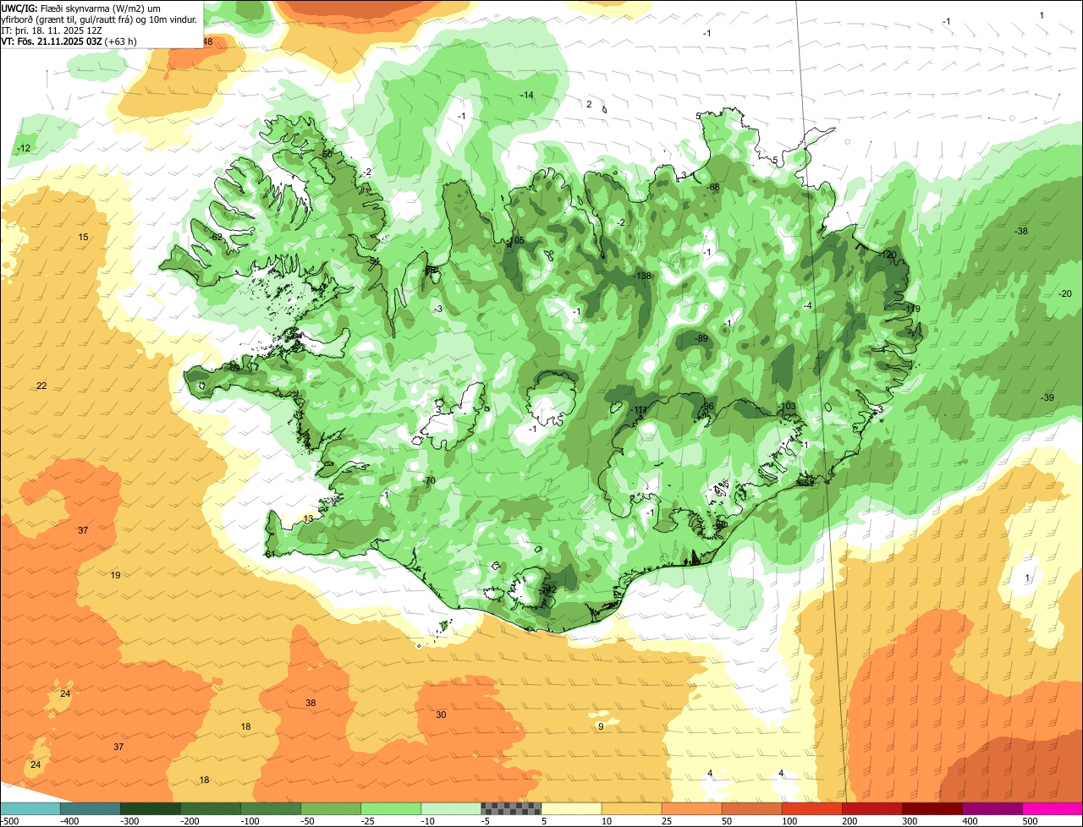This screenshot has width=1083, height=827.
Task: Click the palest green swatch between -10 and -5
Action: 450,808
